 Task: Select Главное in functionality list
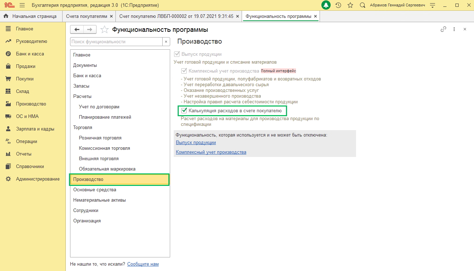tap(120, 55)
